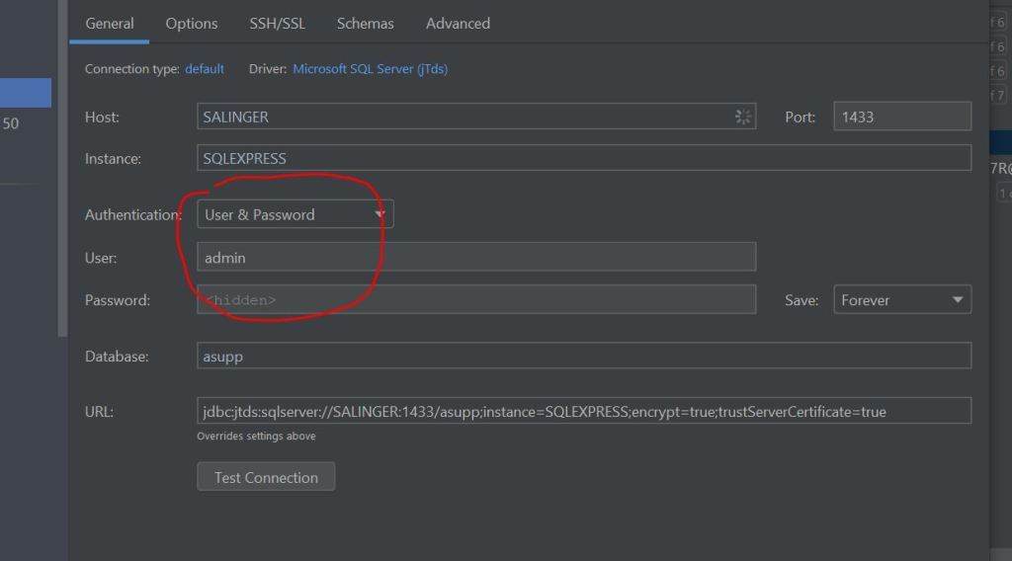Click the Instance field with SQLEXPRESS

click(x=583, y=158)
